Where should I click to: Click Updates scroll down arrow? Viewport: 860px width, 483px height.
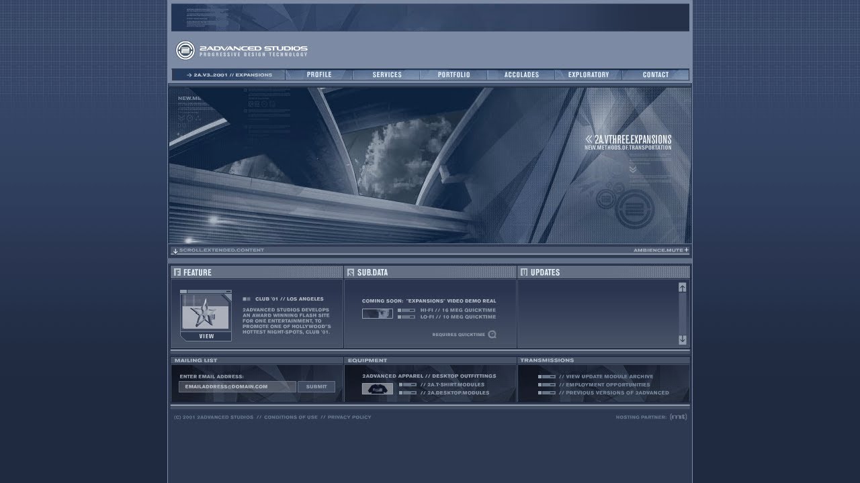[x=683, y=339]
